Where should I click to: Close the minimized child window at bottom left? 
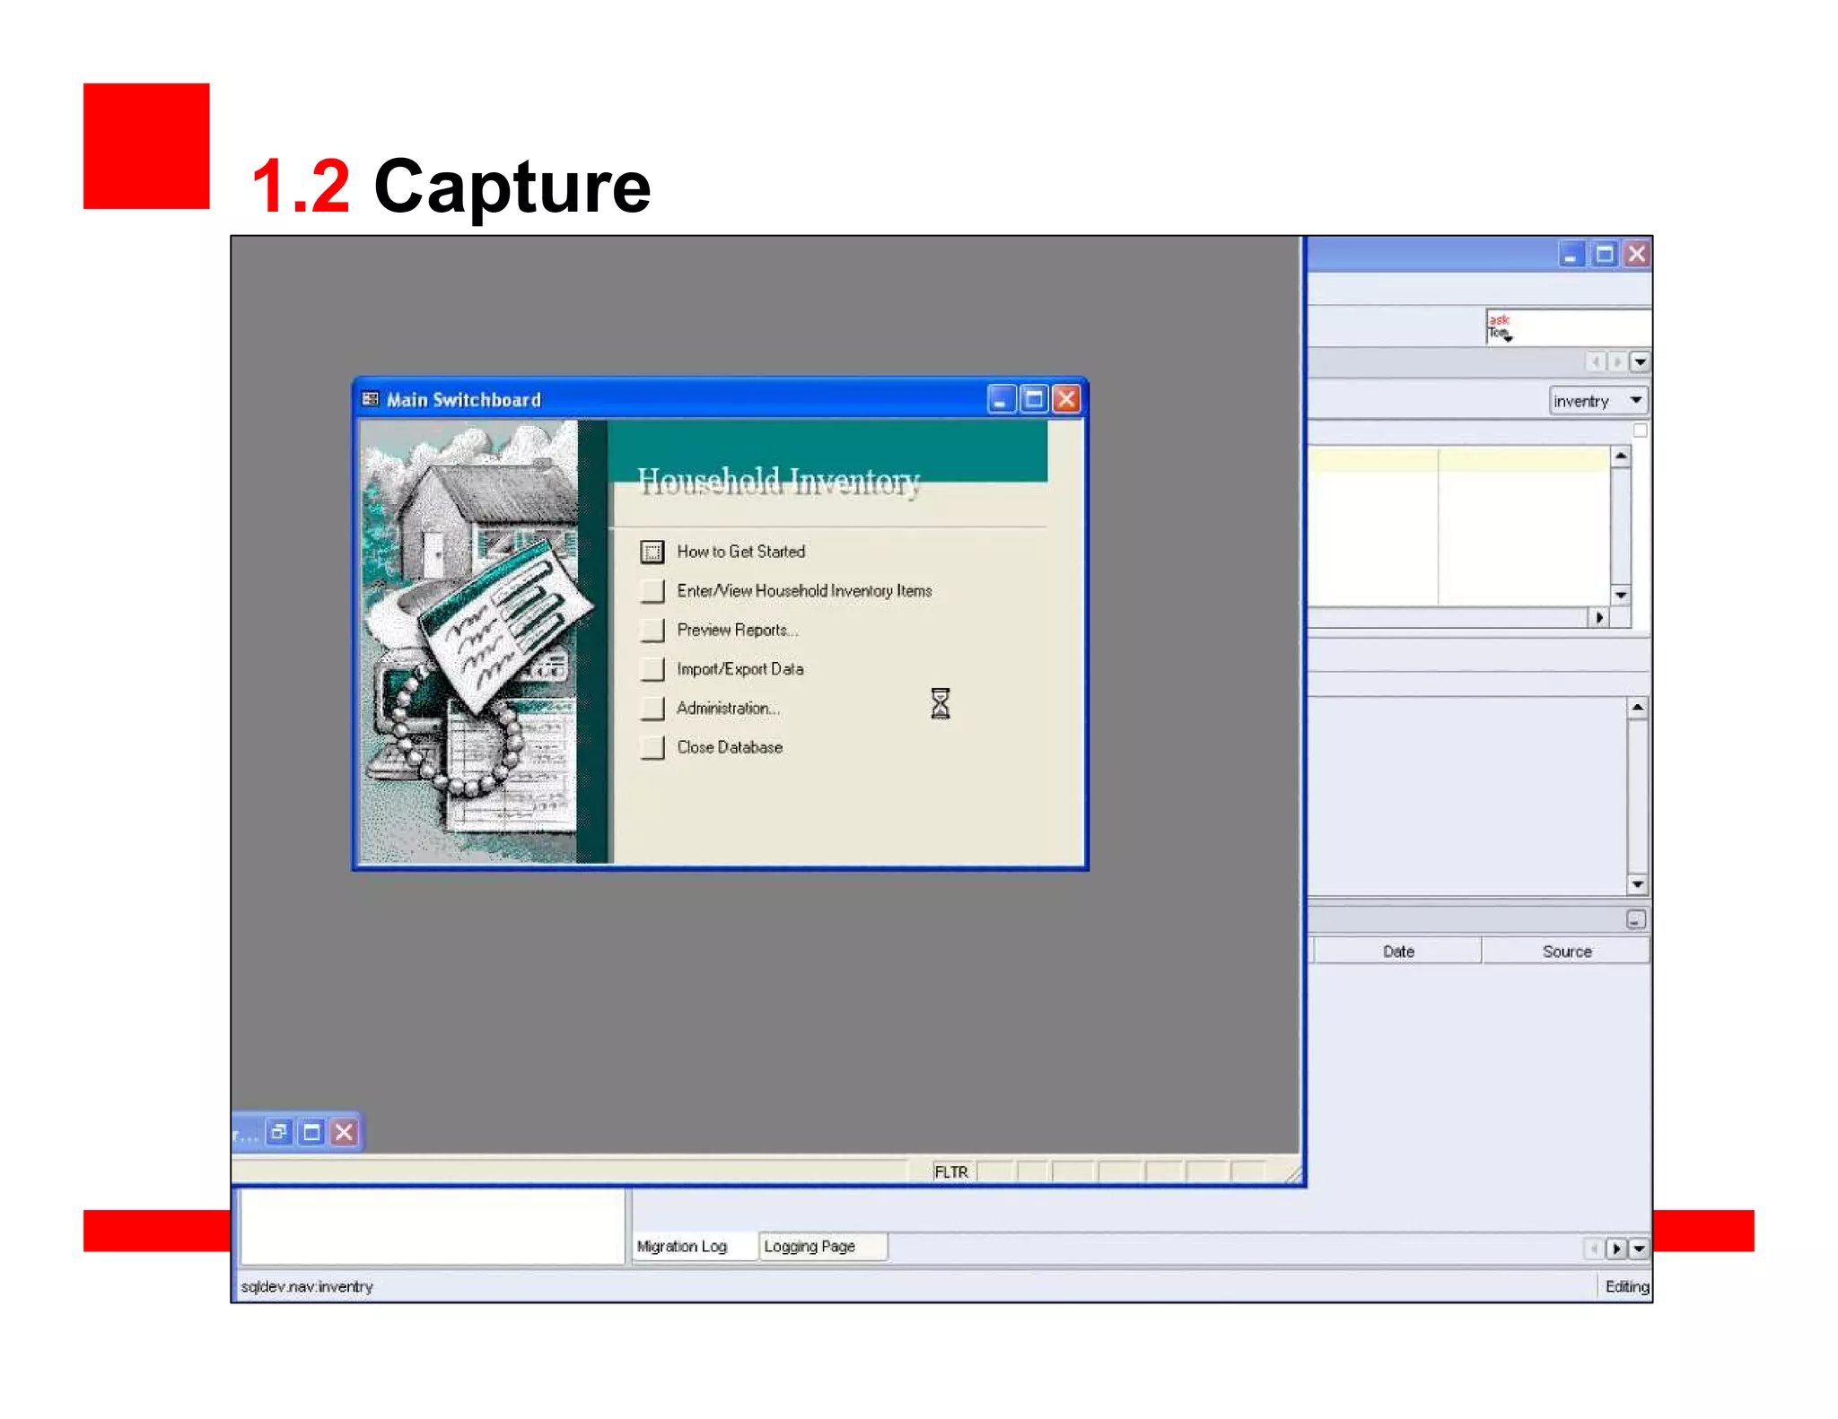click(x=344, y=1132)
